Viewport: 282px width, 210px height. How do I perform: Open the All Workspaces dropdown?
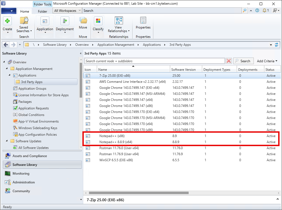coord(67,11)
